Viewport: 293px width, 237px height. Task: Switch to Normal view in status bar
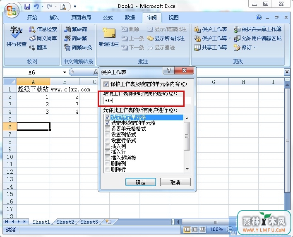[187, 230]
